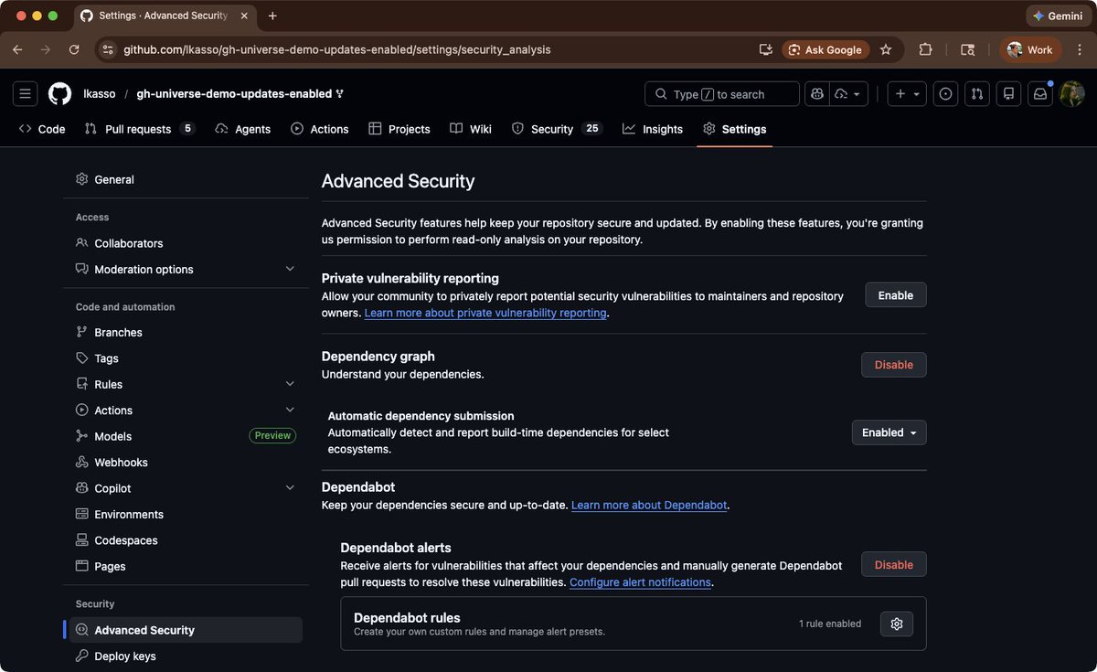
Task: Open the Security tab
Action: pos(557,129)
